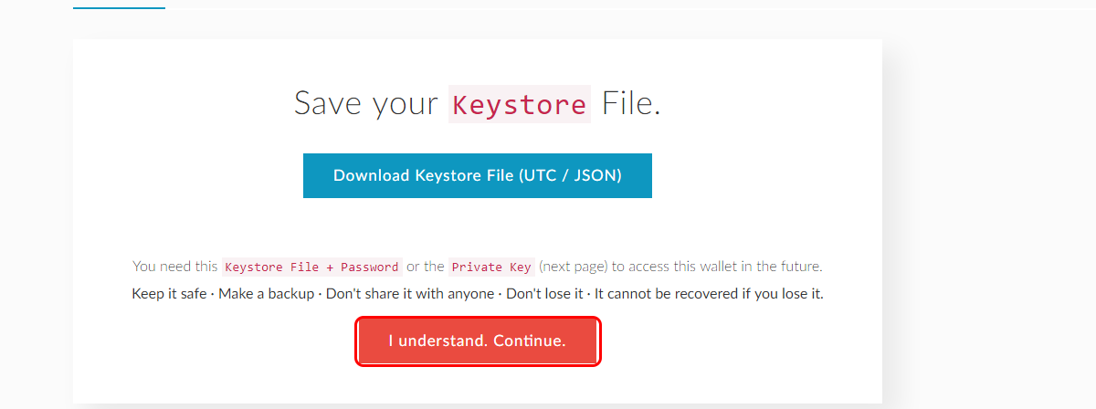This screenshot has width=1096, height=409.
Task: Click 'Continue.' word on the red button
Action: pyautogui.click(x=530, y=341)
